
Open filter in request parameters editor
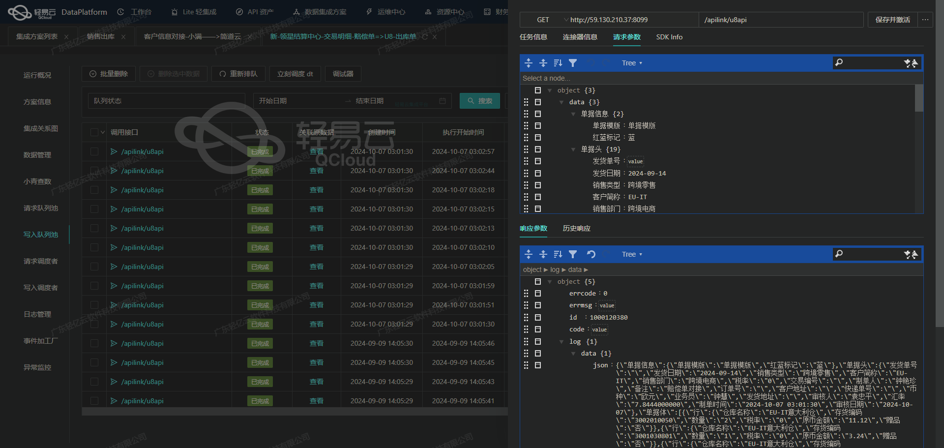coord(573,63)
